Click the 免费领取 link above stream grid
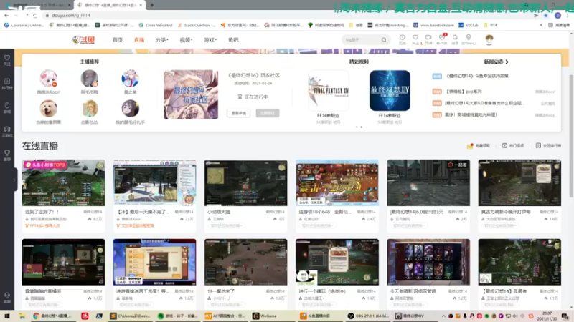The height and width of the screenshot is (322, 574). coord(479,146)
